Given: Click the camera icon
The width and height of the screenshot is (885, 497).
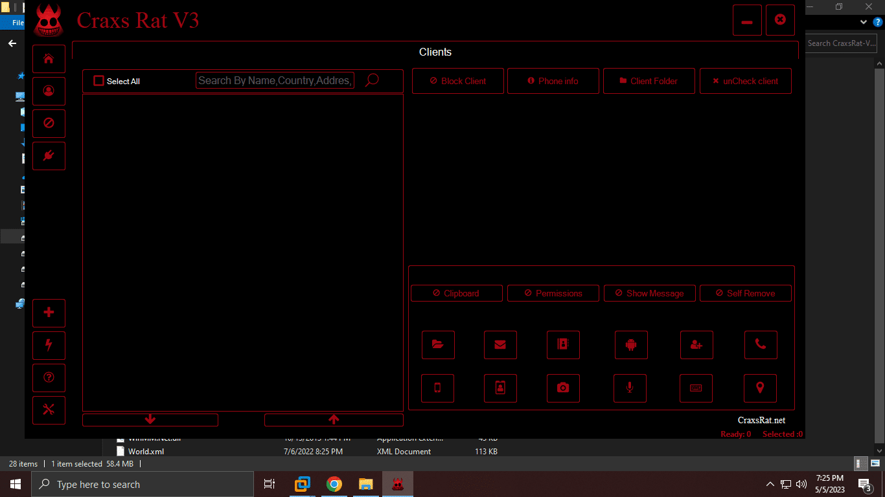Looking at the screenshot, I should click(563, 388).
